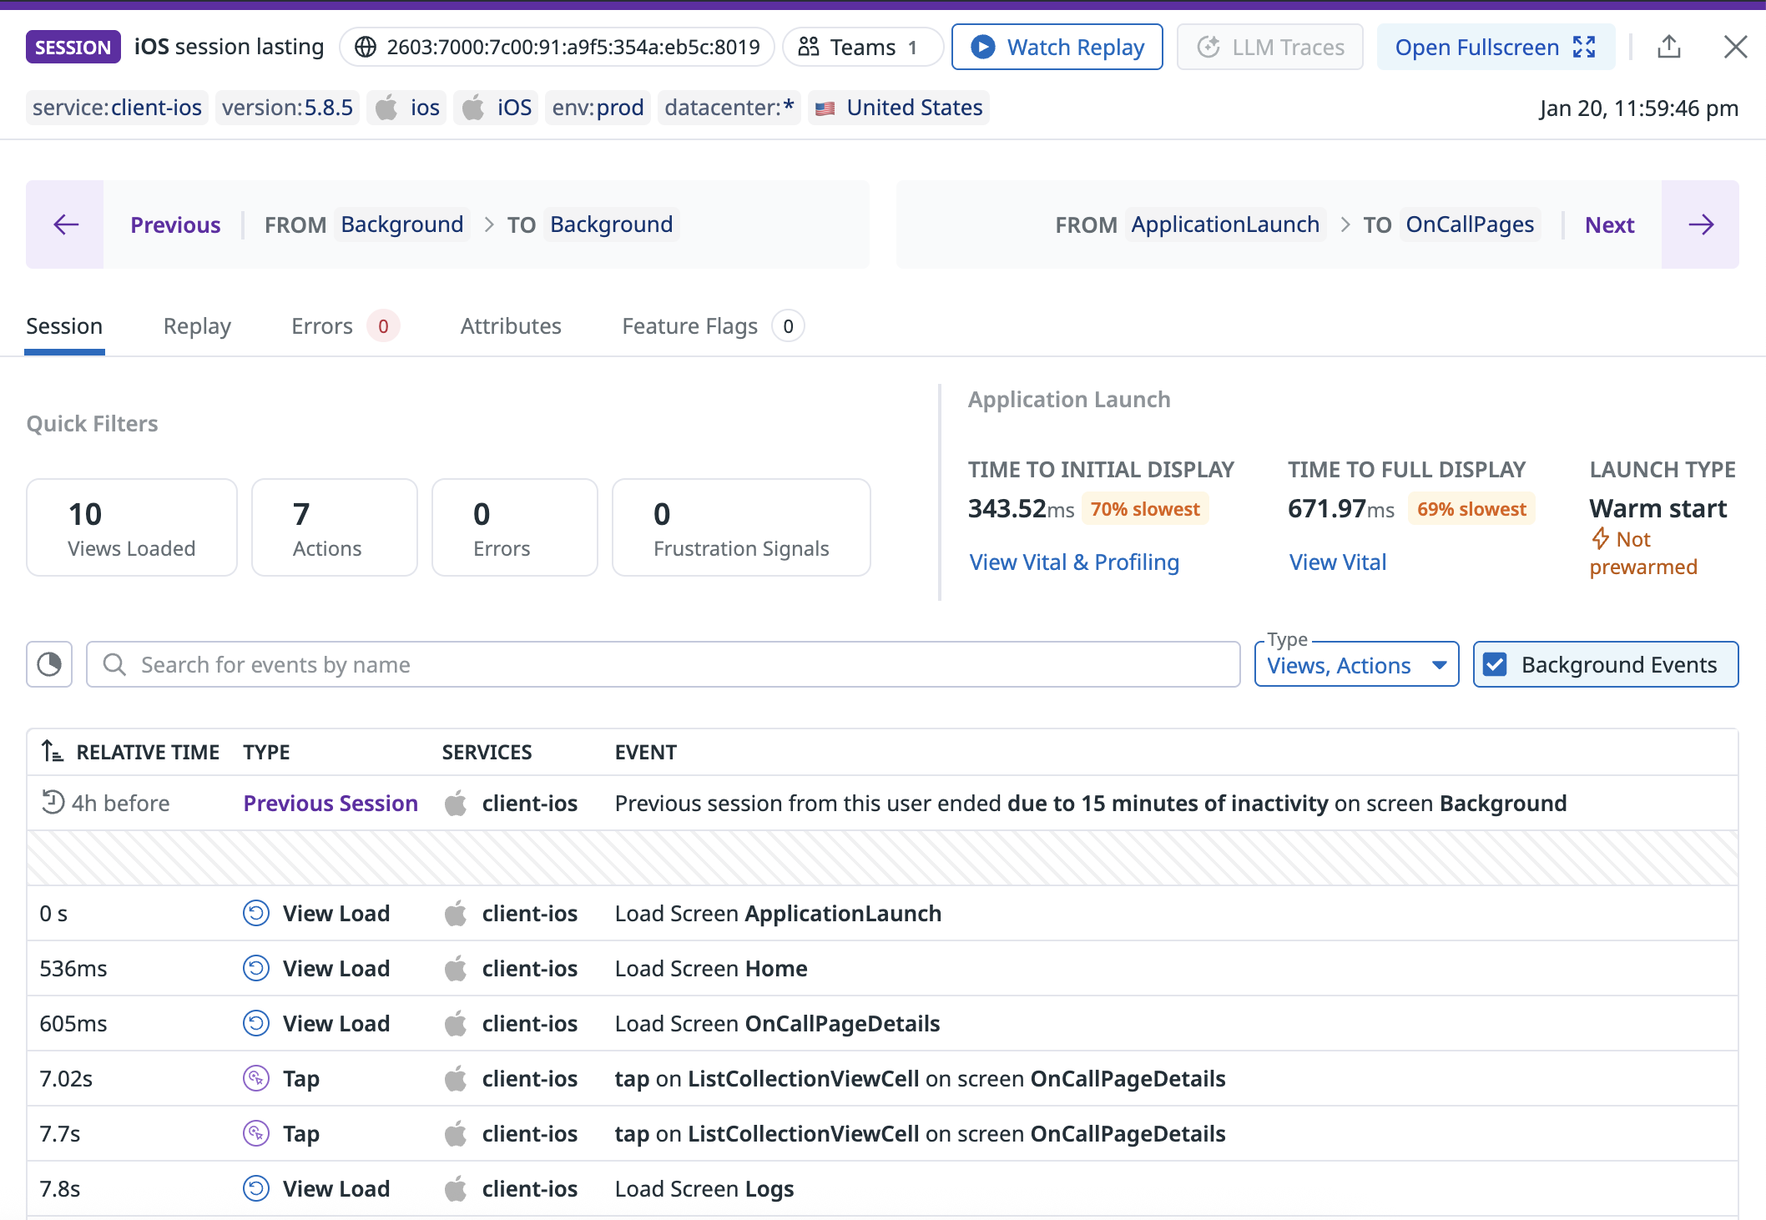1766x1220 pixels.
Task: Click the right arrow next view icon
Action: [x=1700, y=224]
